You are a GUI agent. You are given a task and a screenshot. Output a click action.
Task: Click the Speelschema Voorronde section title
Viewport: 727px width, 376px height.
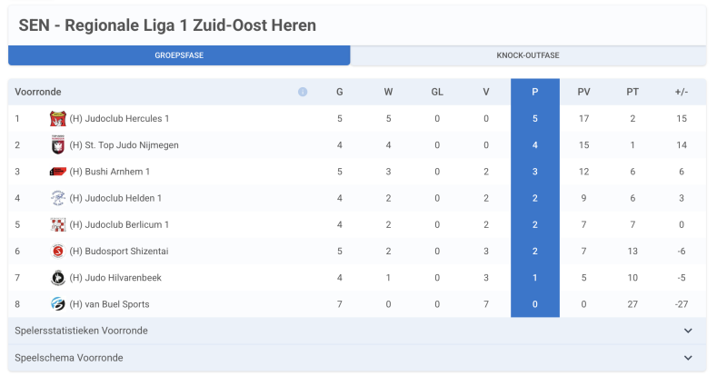[x=69, y=358]
